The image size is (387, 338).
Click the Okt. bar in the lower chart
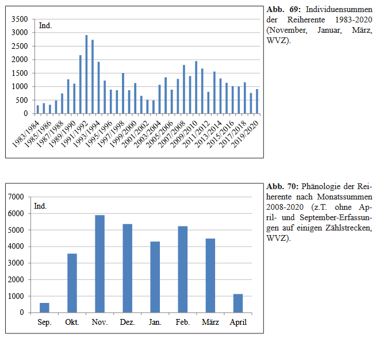coord(72,283)
